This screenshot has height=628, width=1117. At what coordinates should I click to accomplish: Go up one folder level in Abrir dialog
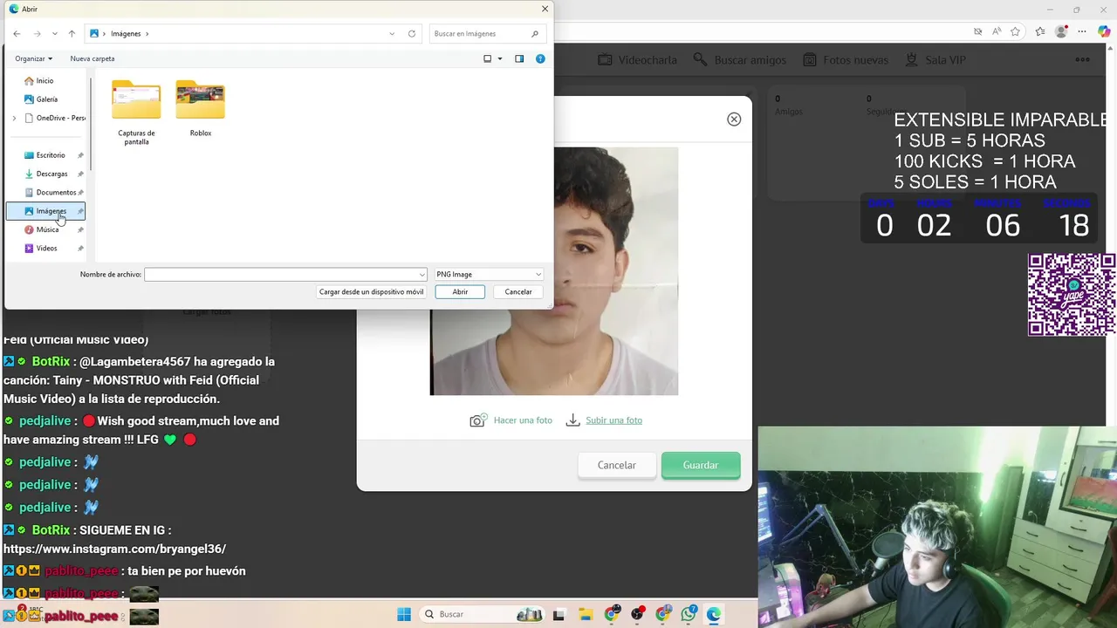point(72,33)
